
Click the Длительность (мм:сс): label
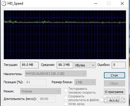(20, 99)
